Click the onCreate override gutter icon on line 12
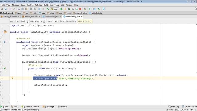The width and height of the screenshot is (197, 111). point(5,42)
